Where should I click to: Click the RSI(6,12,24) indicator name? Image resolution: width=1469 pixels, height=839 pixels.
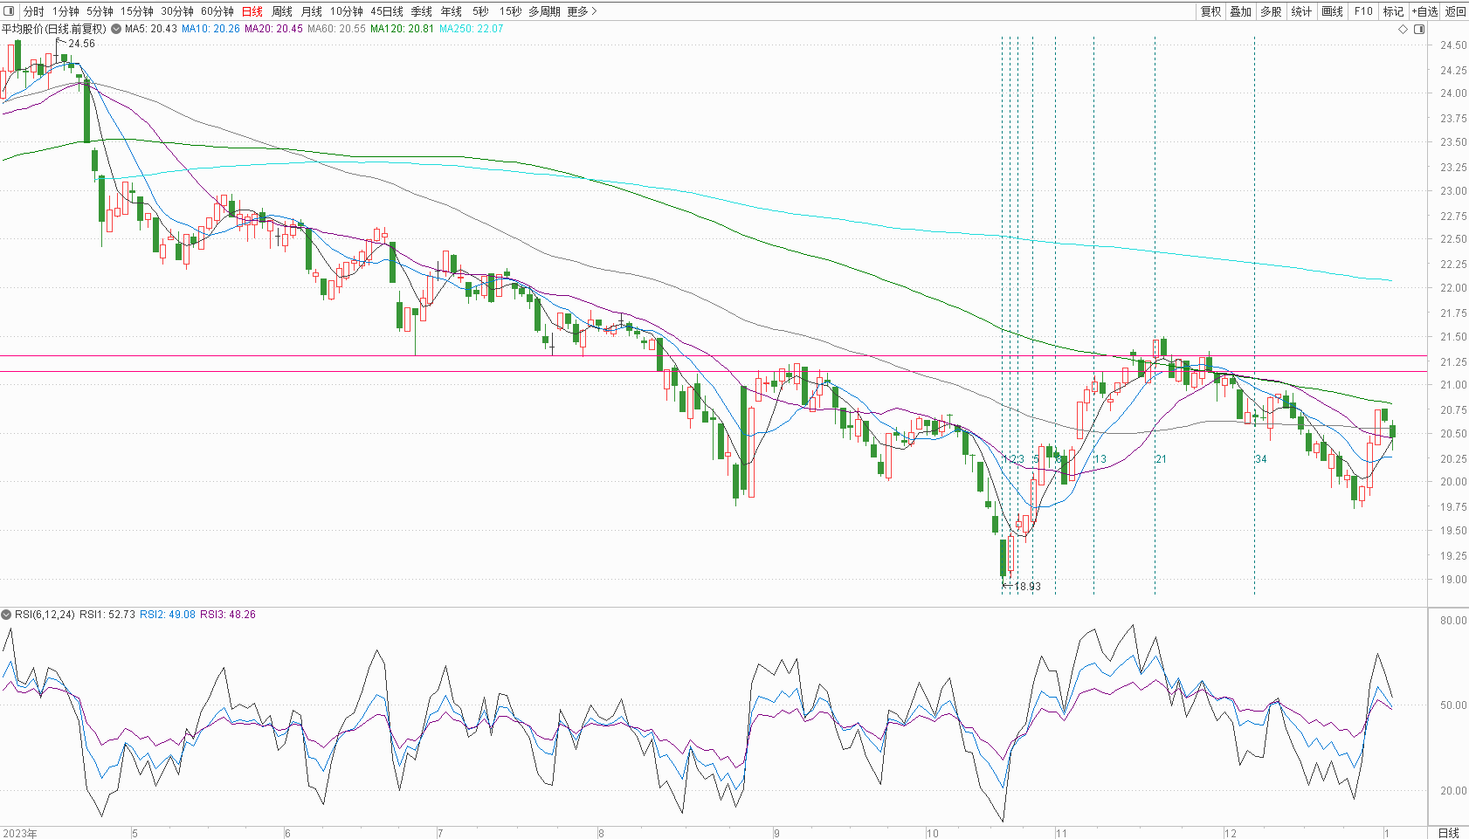(45, 615)
